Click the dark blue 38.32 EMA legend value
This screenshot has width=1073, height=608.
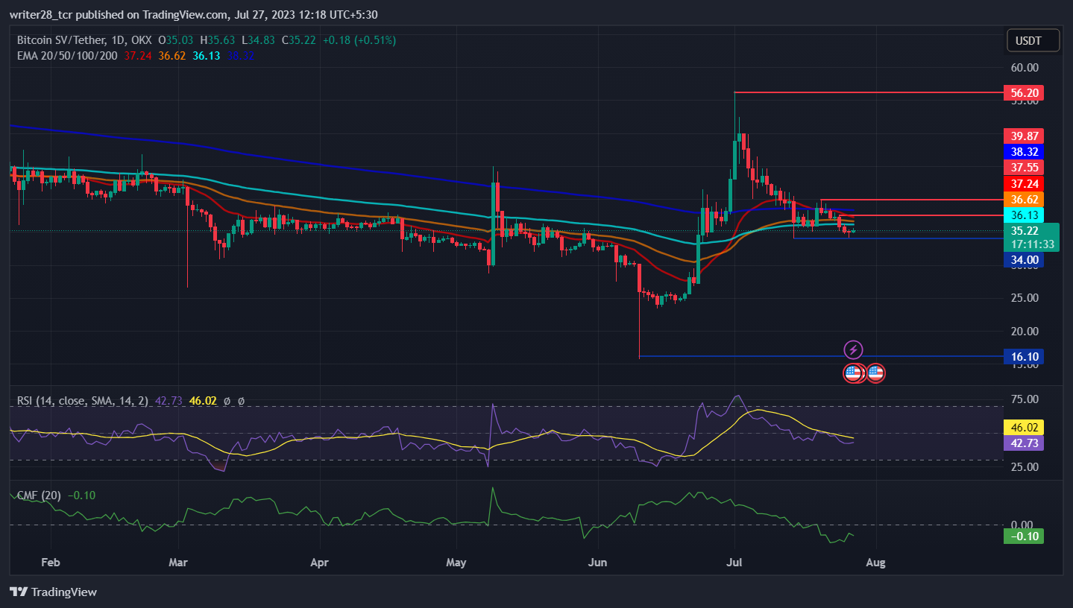[x=240, y=55]
